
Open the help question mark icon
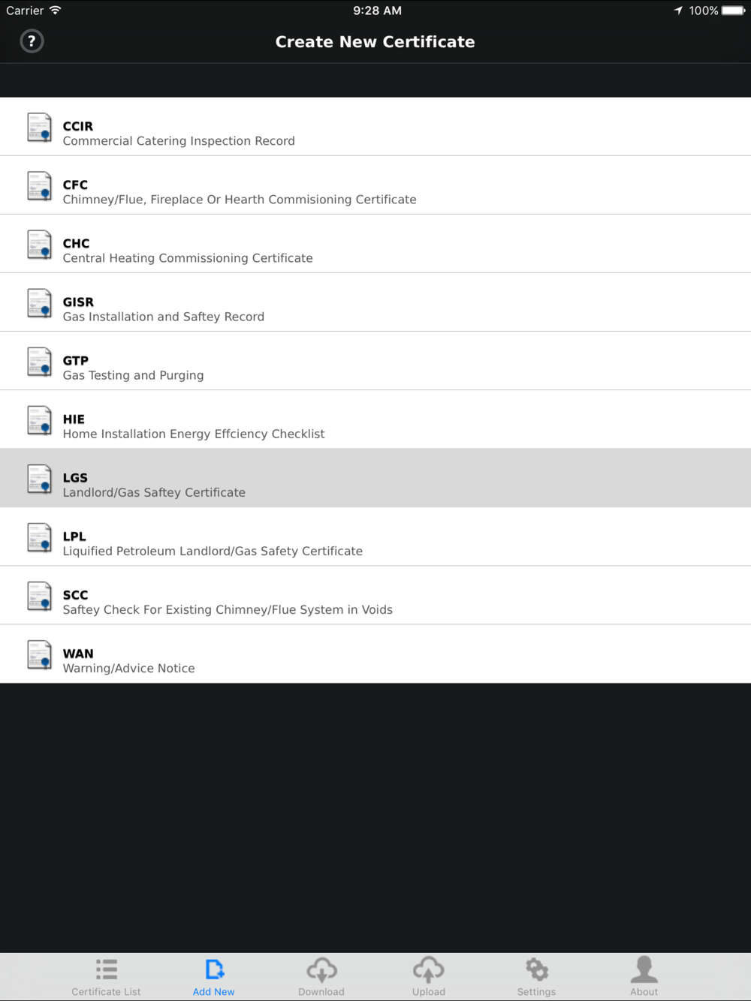tap(32, 41)
